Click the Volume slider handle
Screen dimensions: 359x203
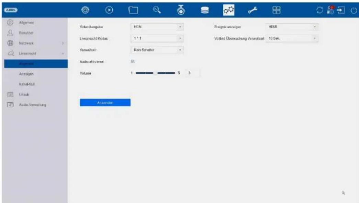pyautogui.click(x=155, y=73)
